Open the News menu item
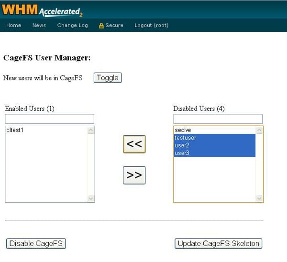 (39, 25)
